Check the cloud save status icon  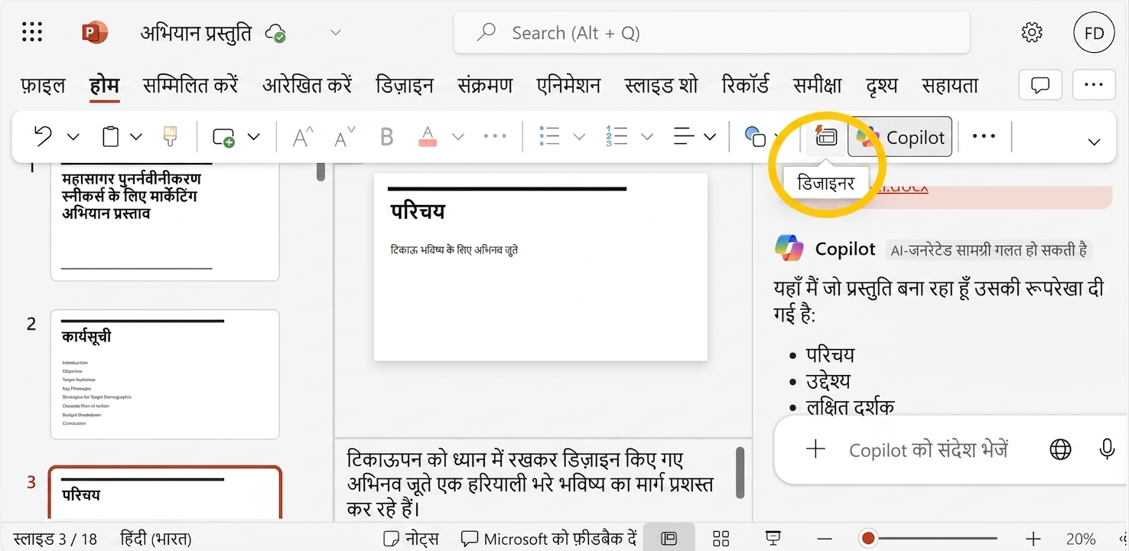(x=275, y=34)
